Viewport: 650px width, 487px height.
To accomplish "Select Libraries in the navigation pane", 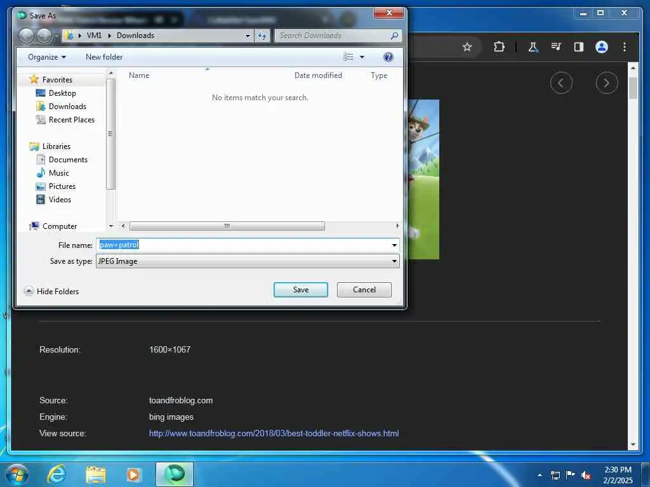I will (x=56, y=146).
